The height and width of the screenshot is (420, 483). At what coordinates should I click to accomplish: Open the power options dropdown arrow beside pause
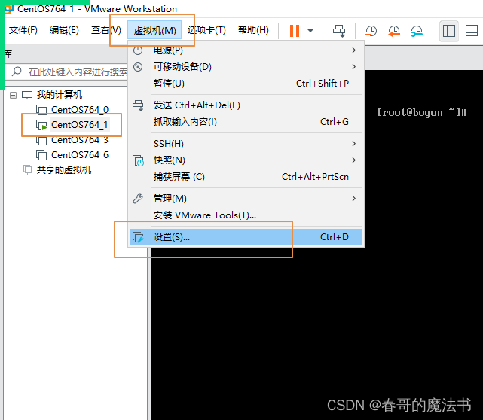(310, 31)
